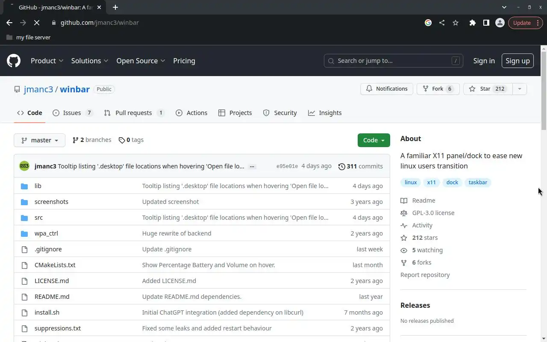
Task: Switch to the Issues tab
Action: [x=73, y=113]
